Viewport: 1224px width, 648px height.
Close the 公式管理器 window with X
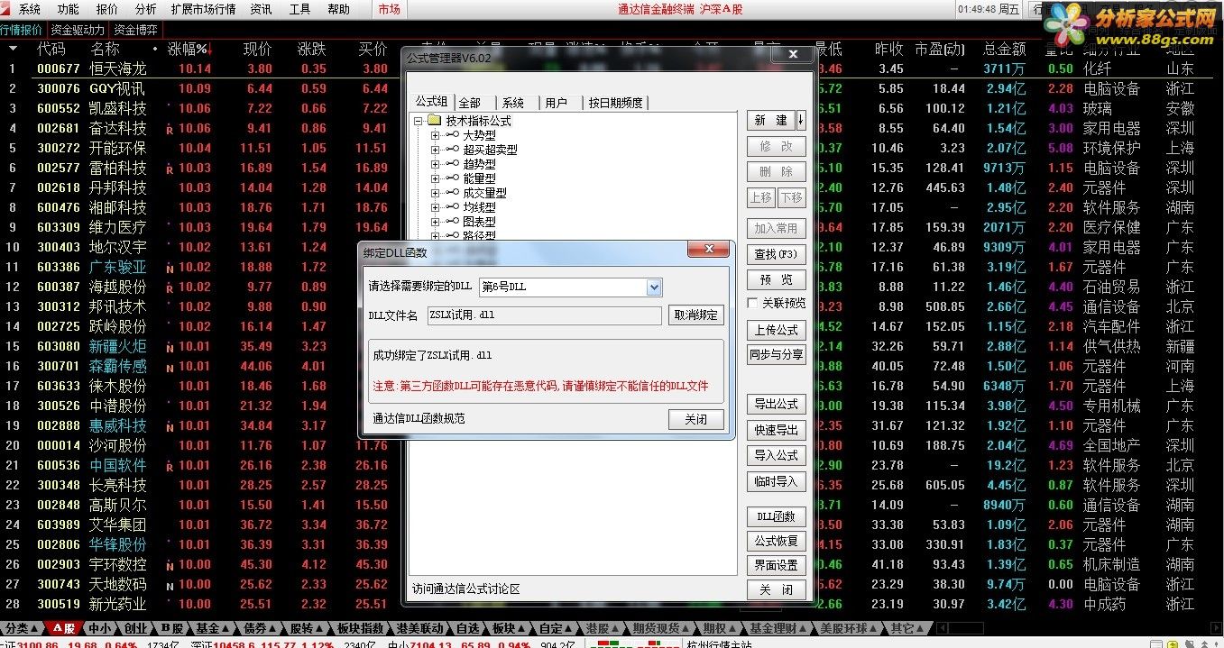pyautogui.click(x=793, y=55)
